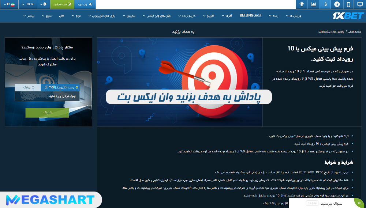Open the Telegram icon link
Image resolution: width=366 pixels, height=208 pixels.
(x=337, y=4)
